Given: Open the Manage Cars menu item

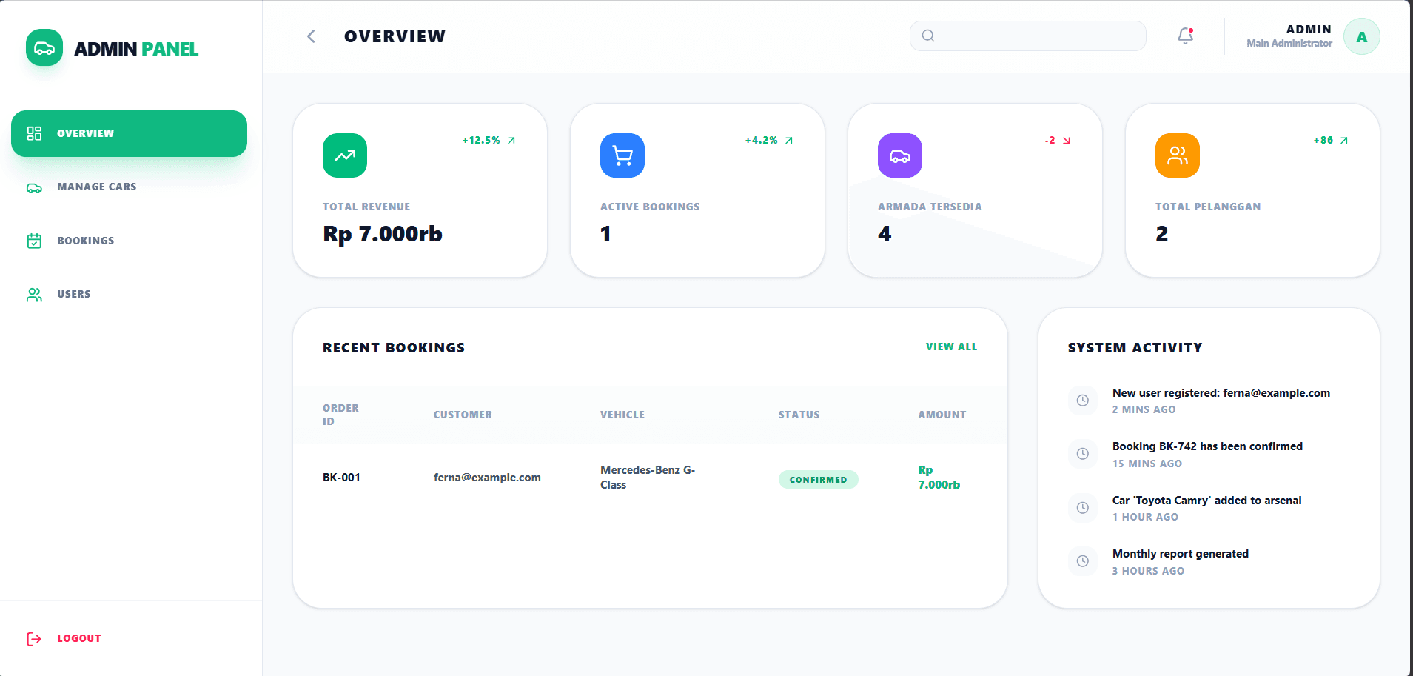Looking at the screenshot, I should (x=96, y=187).
